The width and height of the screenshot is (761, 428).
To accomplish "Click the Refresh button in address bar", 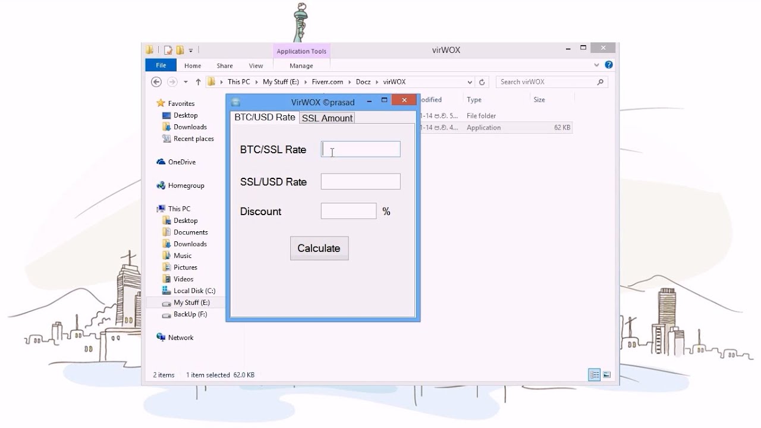I will pos(482,82).
